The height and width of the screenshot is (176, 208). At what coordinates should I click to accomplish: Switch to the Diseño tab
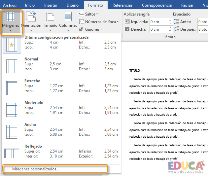[x=73, y=5]
